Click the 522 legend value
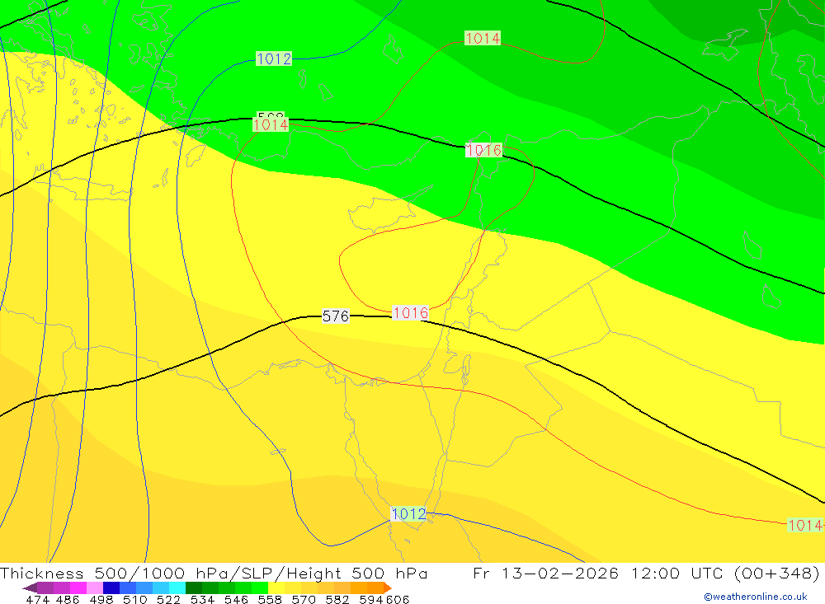This screenshot has height=604, width=825. click(x=168, y=599)
